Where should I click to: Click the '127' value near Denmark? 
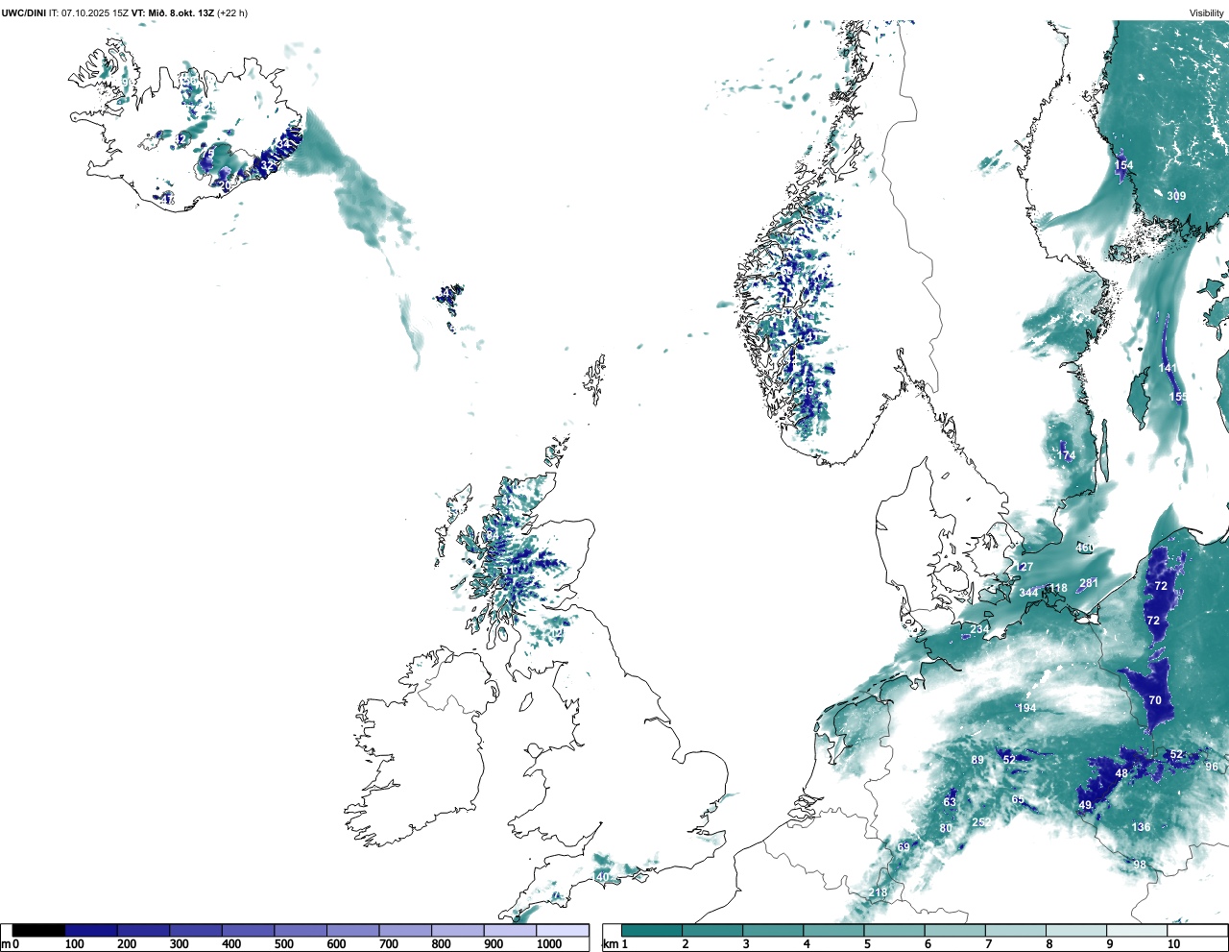1024,568
